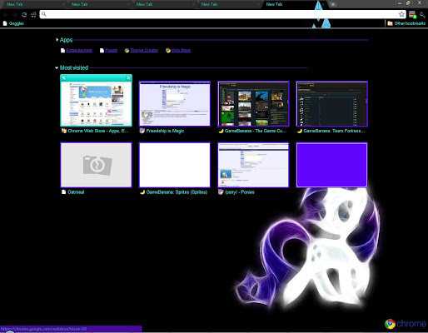This screenshot has height=333, width=428.
Task: Click the 'Chrome Web Store - Apps, E...' title
Action: (x=98, y=131)
